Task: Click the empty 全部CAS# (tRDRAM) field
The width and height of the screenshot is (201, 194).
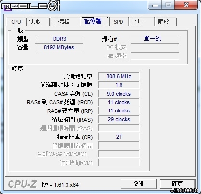Action: [119, 154]
